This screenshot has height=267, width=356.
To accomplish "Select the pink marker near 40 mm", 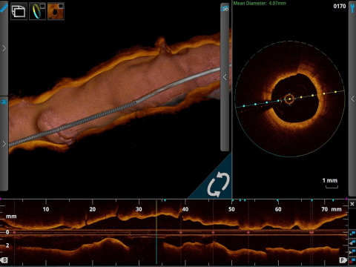I will click(x=181, y=232).
